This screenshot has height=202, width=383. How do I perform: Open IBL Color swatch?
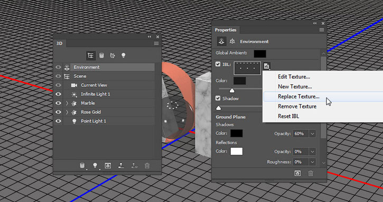coord(240,81)
